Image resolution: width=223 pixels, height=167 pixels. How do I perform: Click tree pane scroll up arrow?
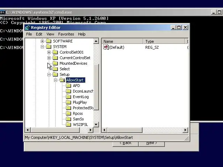[96, 41]
